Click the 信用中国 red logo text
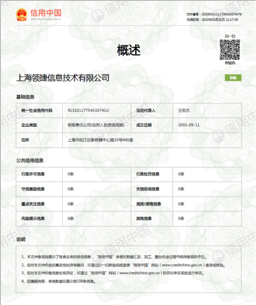Screen dimensions: 256x305 tap(46, 13)
